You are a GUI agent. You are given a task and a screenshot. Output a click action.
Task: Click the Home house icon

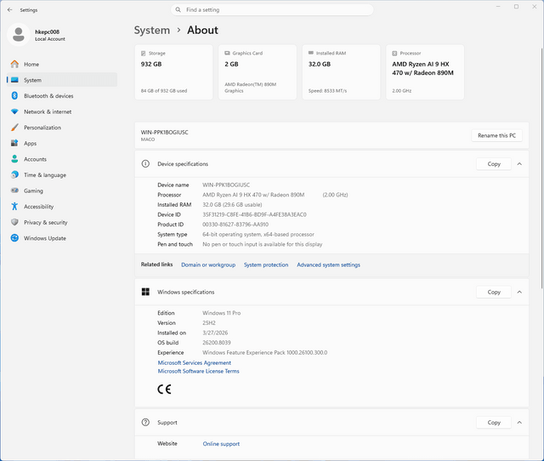point(14,65)
